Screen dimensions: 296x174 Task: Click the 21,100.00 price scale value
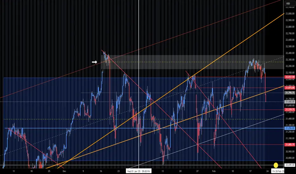pos(290,138)
